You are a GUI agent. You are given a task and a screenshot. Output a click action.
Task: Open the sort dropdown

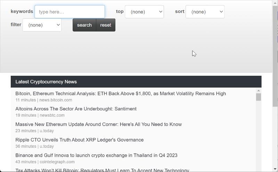(x=205, y=12)
